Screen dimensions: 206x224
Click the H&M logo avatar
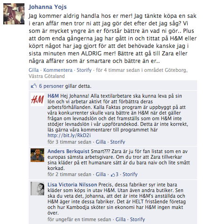(x=37, y=100)
